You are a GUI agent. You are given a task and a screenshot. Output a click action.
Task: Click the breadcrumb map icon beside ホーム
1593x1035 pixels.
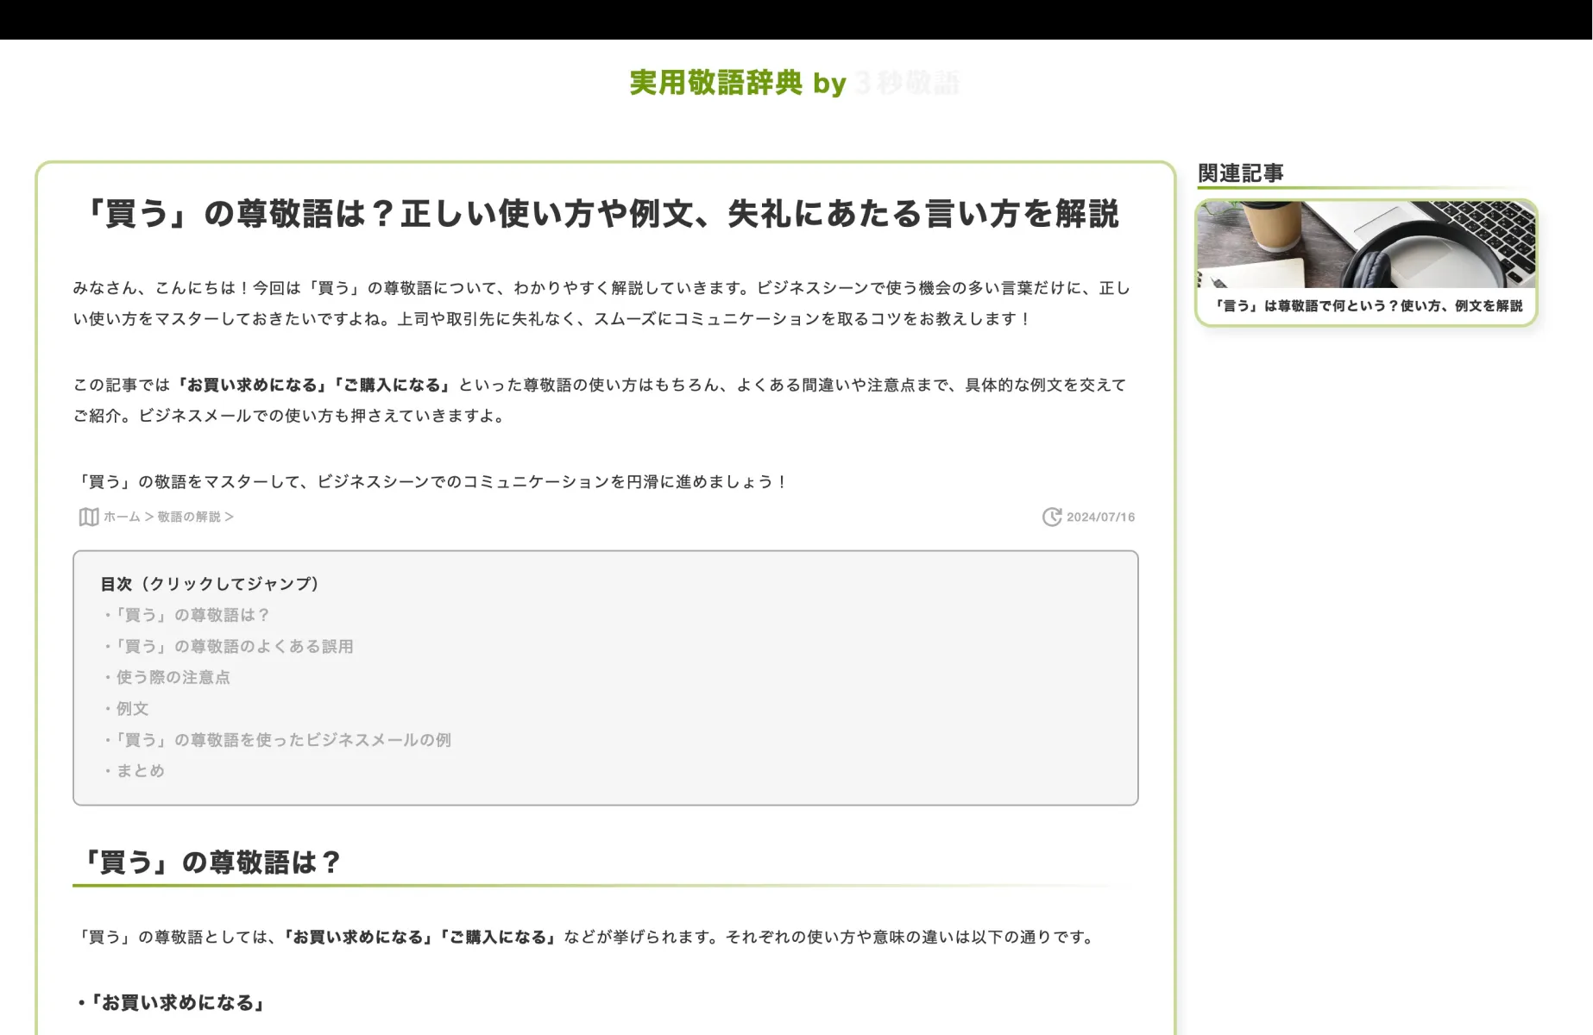pos(88,517)
